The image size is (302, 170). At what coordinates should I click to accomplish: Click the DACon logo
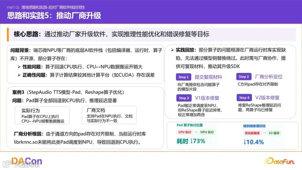(x=27, y=161)
